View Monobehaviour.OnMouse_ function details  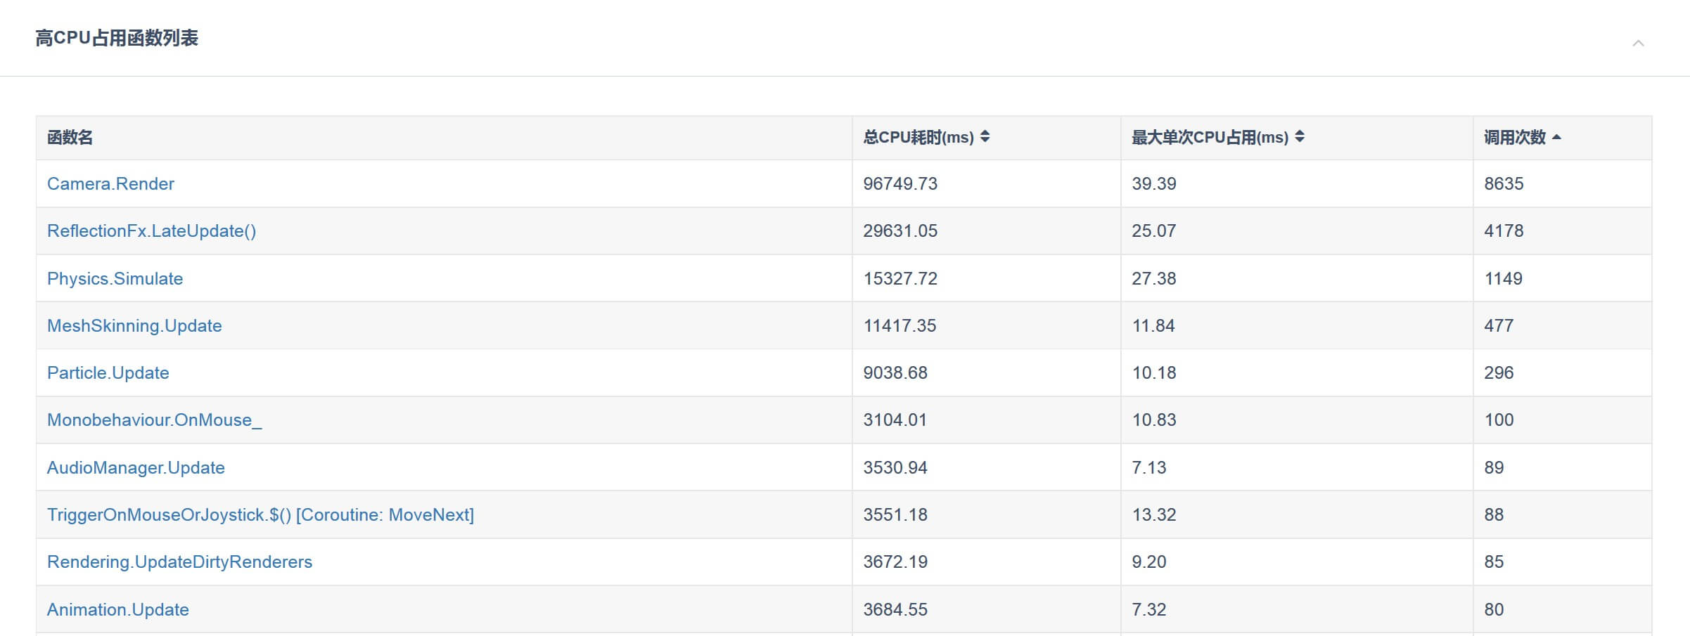click(154, 420)
